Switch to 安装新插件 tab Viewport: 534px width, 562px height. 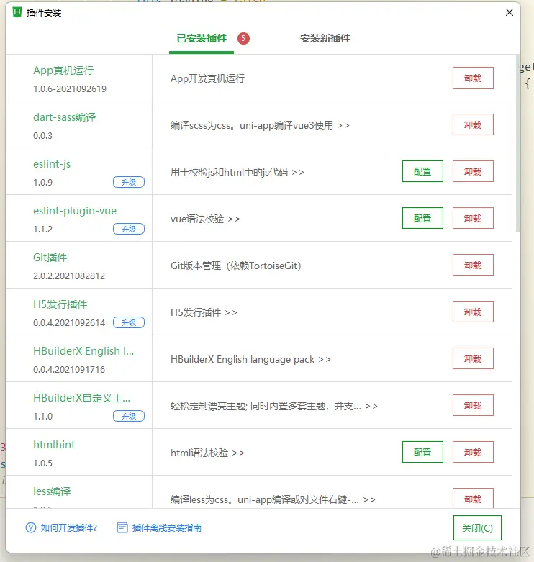(325, 38)
